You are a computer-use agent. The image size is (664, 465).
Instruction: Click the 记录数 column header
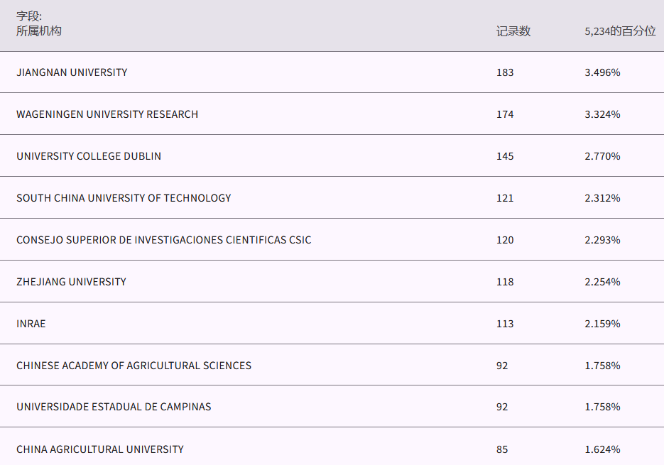513,31
